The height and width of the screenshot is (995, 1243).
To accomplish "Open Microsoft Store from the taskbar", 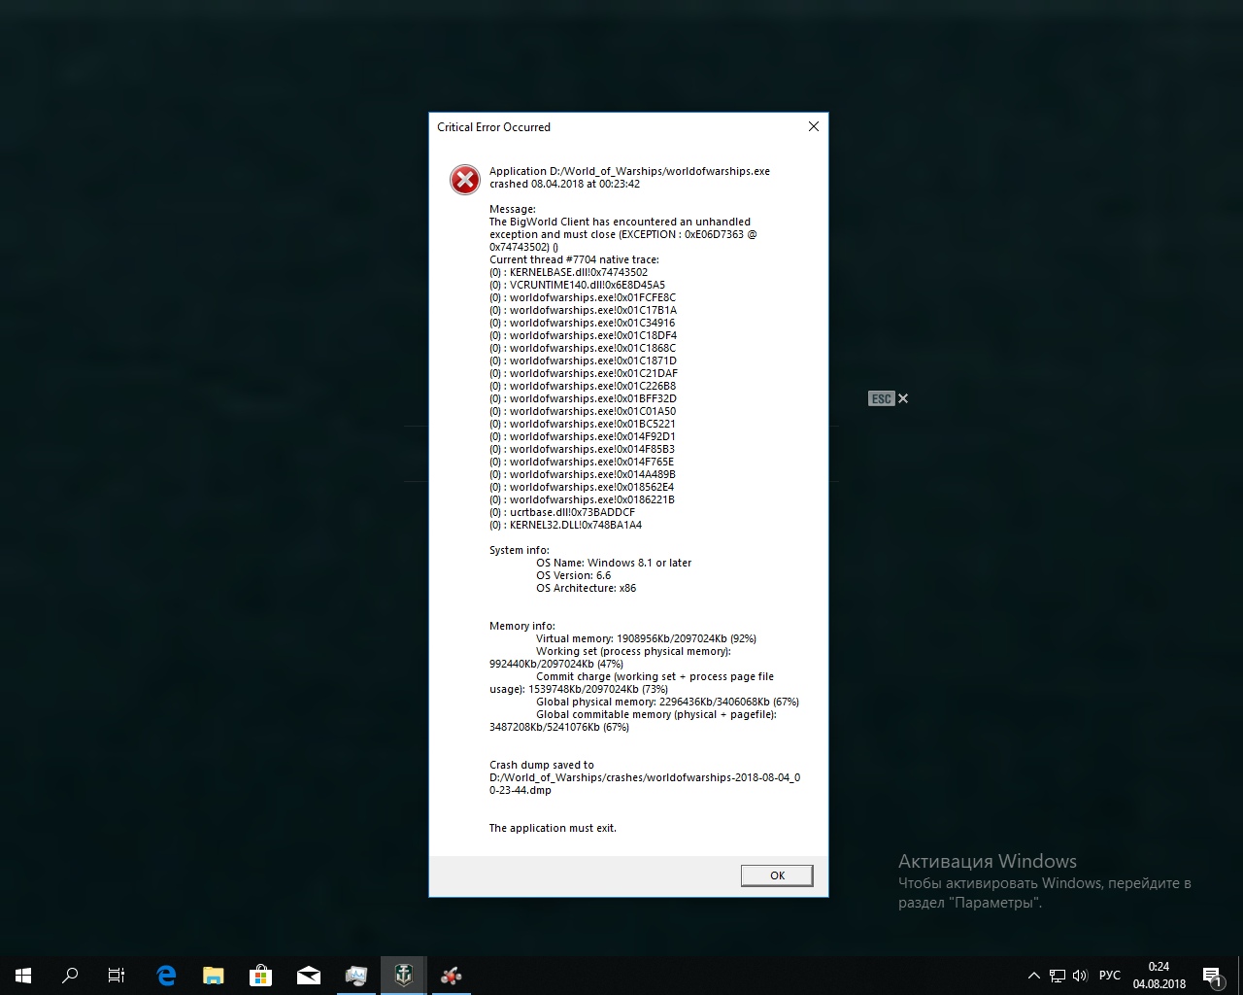I will 260,976.
